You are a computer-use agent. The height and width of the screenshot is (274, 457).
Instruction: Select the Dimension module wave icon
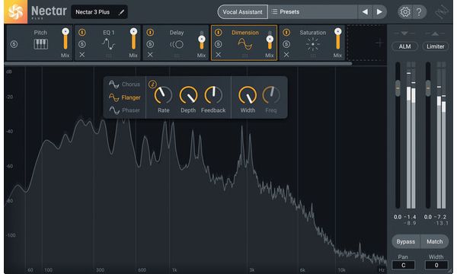tap(244, 44)
